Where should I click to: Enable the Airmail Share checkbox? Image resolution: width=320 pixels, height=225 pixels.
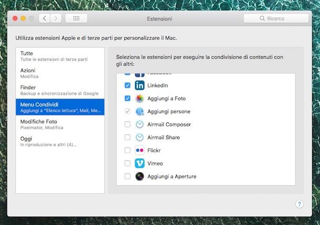127,137
